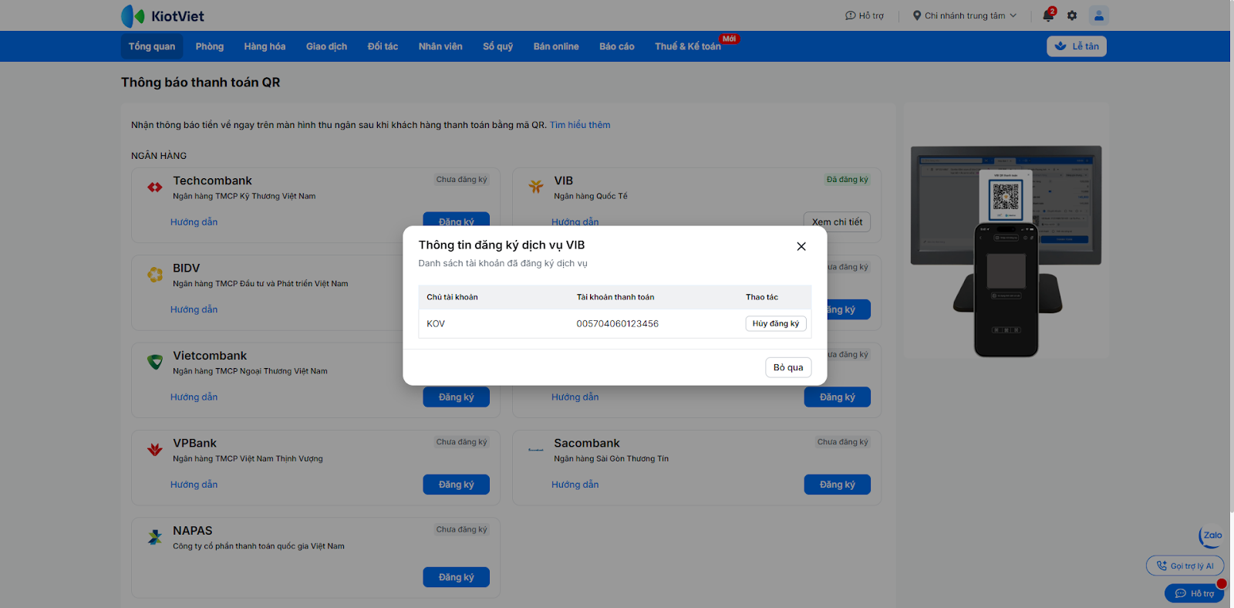
Task: Open the Sổ quỹ menu
Action: (x=498, y=46)
